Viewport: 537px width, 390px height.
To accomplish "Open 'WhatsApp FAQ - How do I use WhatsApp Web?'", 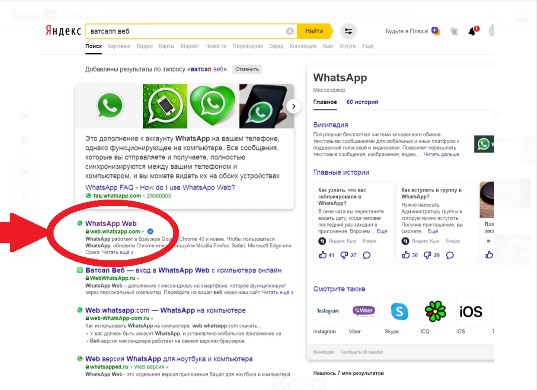I will pyautogui.click(x=160, y=188).
